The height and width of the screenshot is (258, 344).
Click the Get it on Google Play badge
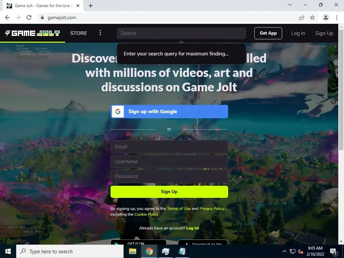pos(138,242)
